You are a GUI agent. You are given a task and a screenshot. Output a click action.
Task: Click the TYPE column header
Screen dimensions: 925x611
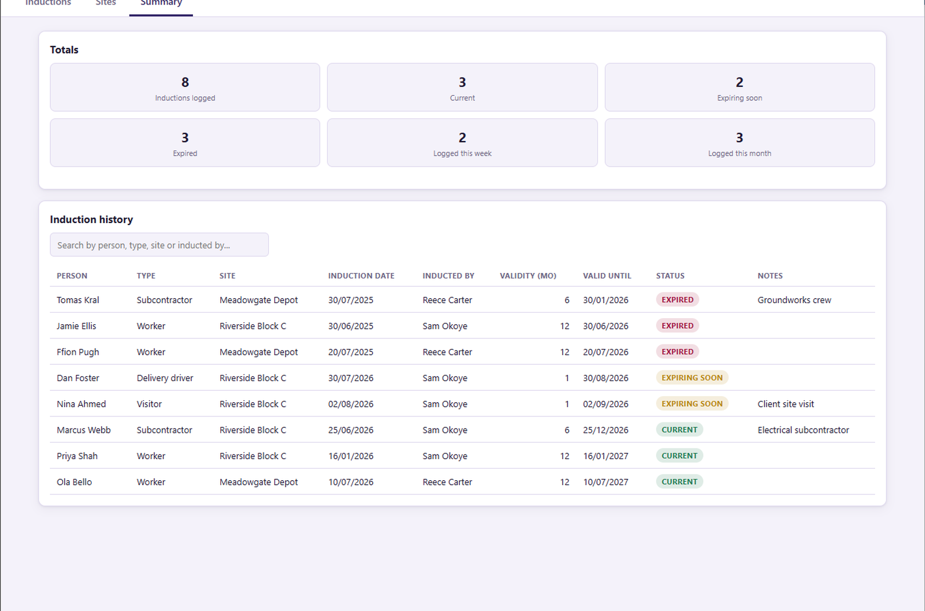146,275
